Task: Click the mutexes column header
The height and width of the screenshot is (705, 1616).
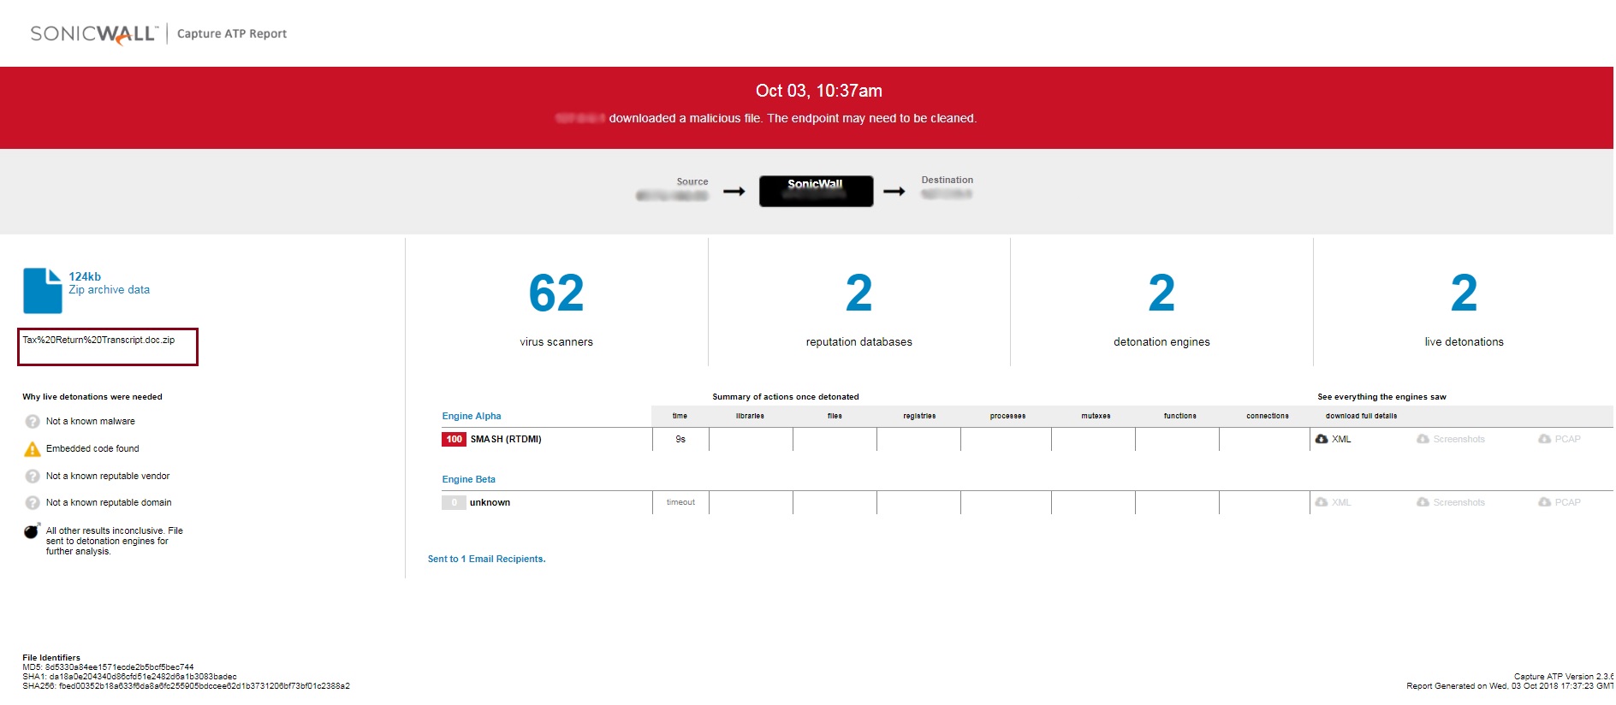Action: (x=1096, y=417)
